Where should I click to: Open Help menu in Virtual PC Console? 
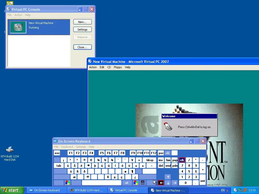[x=28, y=15]
